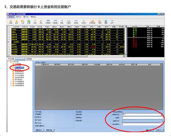
Task: Click the 合约代码 column header
Action: (16, 27)
